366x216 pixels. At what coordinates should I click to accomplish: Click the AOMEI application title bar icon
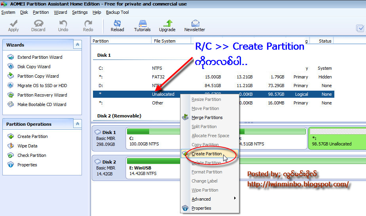(x=4, y=4)
